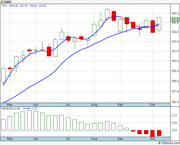
Task: Click the 63.0 price axis label
Action: (175, 32)
